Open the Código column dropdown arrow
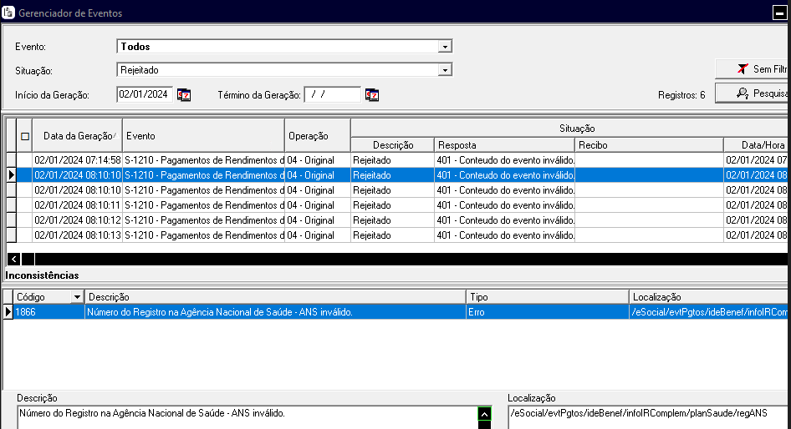791x429 pixels. coord(78,297)
